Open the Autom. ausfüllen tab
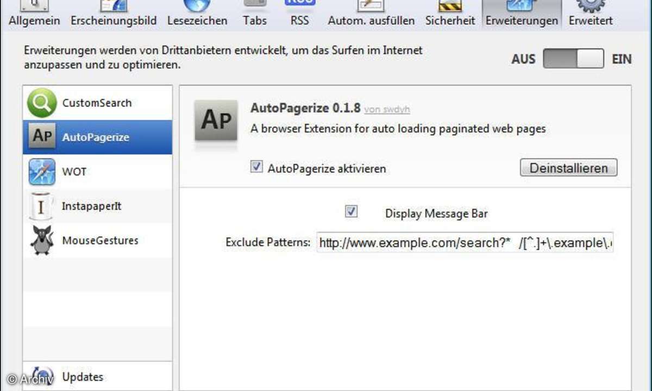The width and height of the screenshot is (652, 391). click(x=371, y=15)
